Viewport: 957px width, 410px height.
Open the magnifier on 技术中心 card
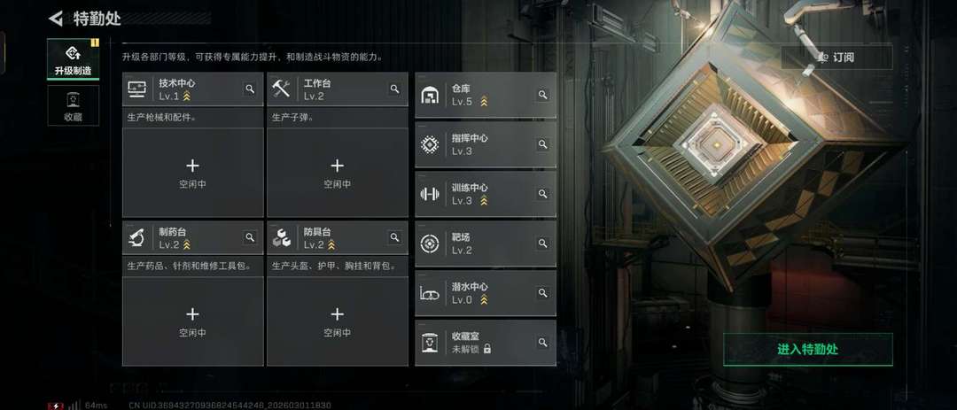point(250,89)
